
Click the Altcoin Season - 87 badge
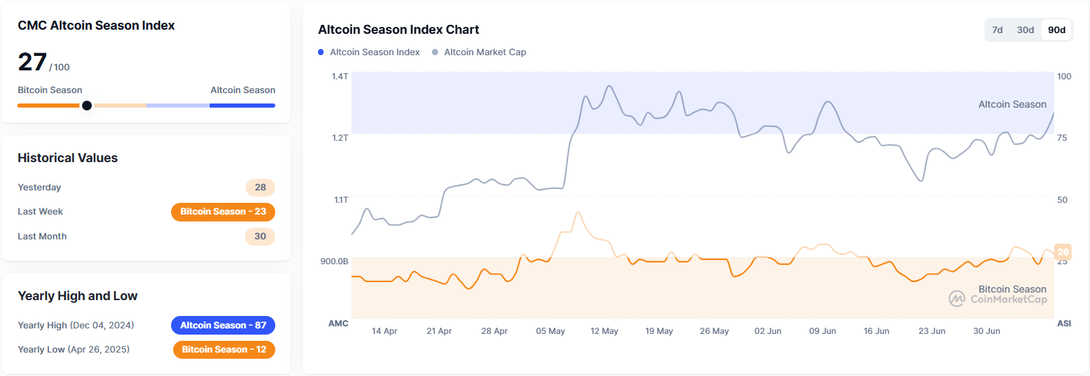coord(223,325)
